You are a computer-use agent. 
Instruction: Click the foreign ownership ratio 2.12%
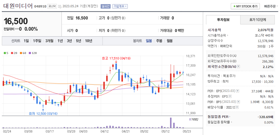click(x=268, y=67)
